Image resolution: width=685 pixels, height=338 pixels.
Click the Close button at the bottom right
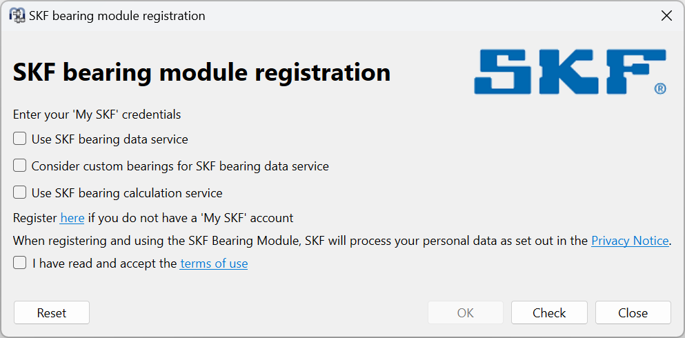point(633,312)
